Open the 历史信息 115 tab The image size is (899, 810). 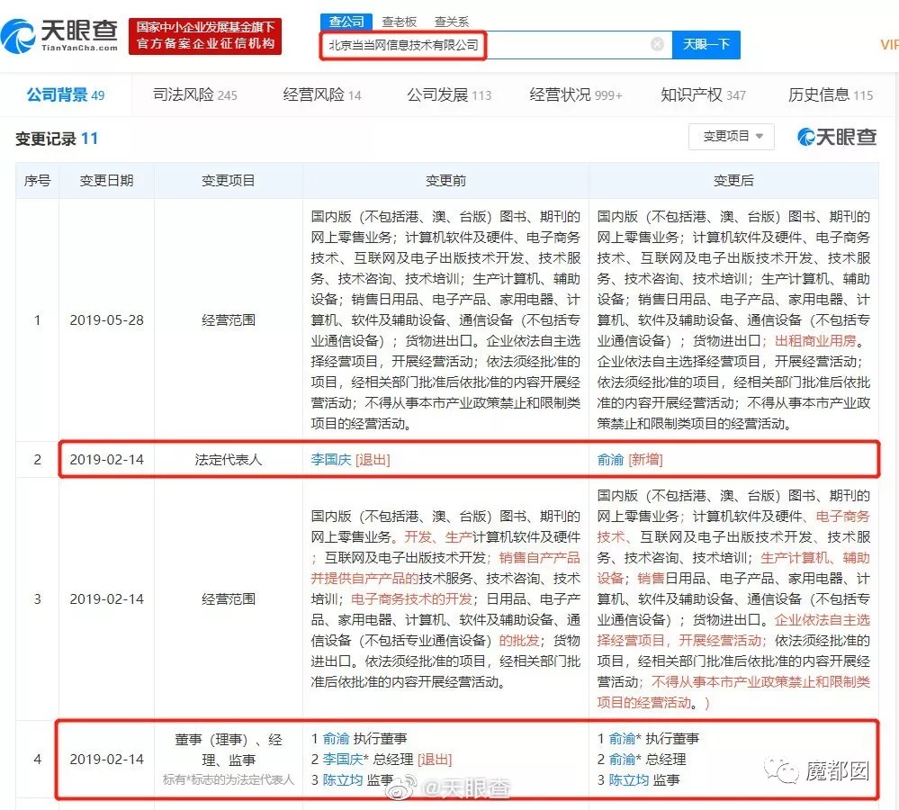[x=831, y=94]
